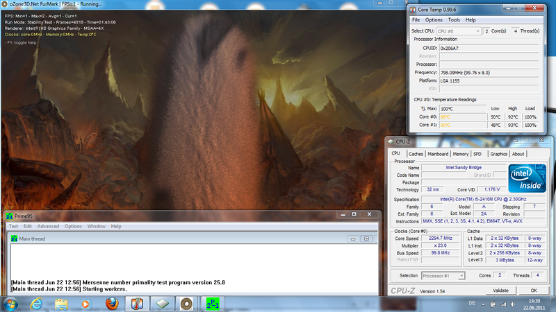
Task: Open the taskbar clock and date
Action: (534, 304)
